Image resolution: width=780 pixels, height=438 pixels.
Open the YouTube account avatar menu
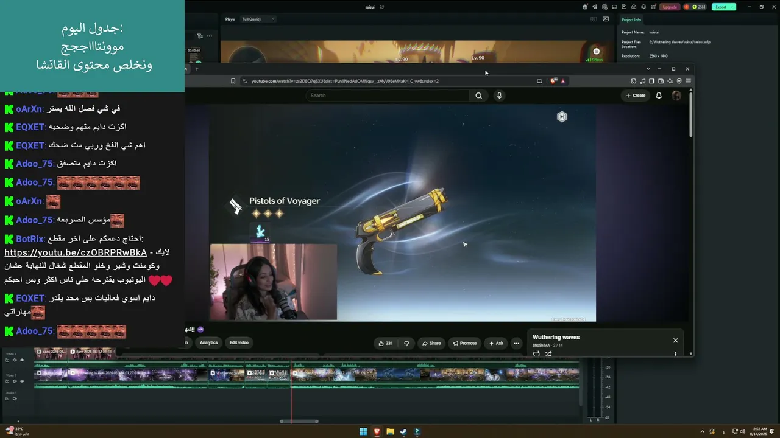tap(676, 96)
